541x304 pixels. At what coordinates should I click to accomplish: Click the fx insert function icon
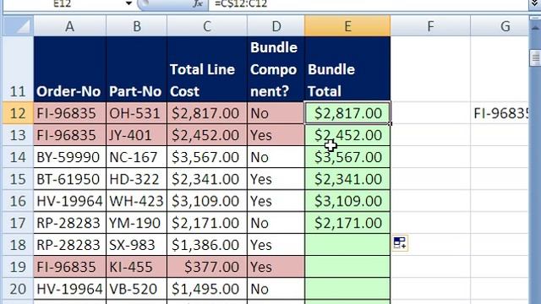click(x=198, y=3)
